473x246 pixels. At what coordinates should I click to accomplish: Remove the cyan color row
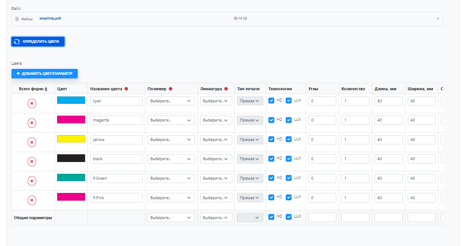[32, 103]
